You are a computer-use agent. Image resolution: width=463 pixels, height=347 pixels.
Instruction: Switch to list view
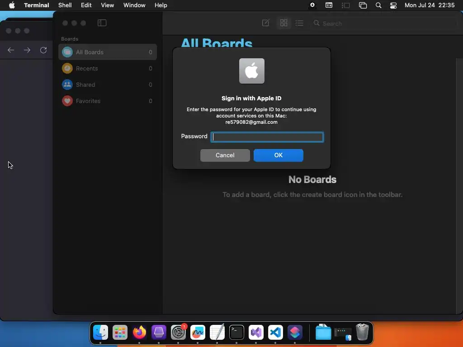coord(299,23)
